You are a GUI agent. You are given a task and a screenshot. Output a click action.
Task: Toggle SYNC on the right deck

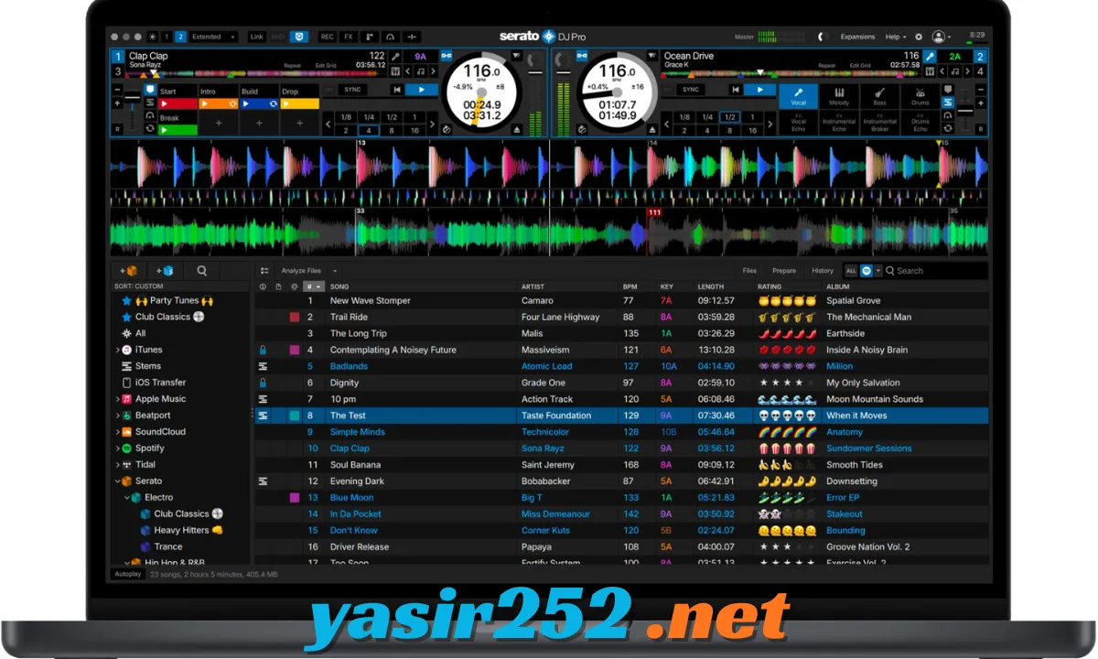pos(691,90)
